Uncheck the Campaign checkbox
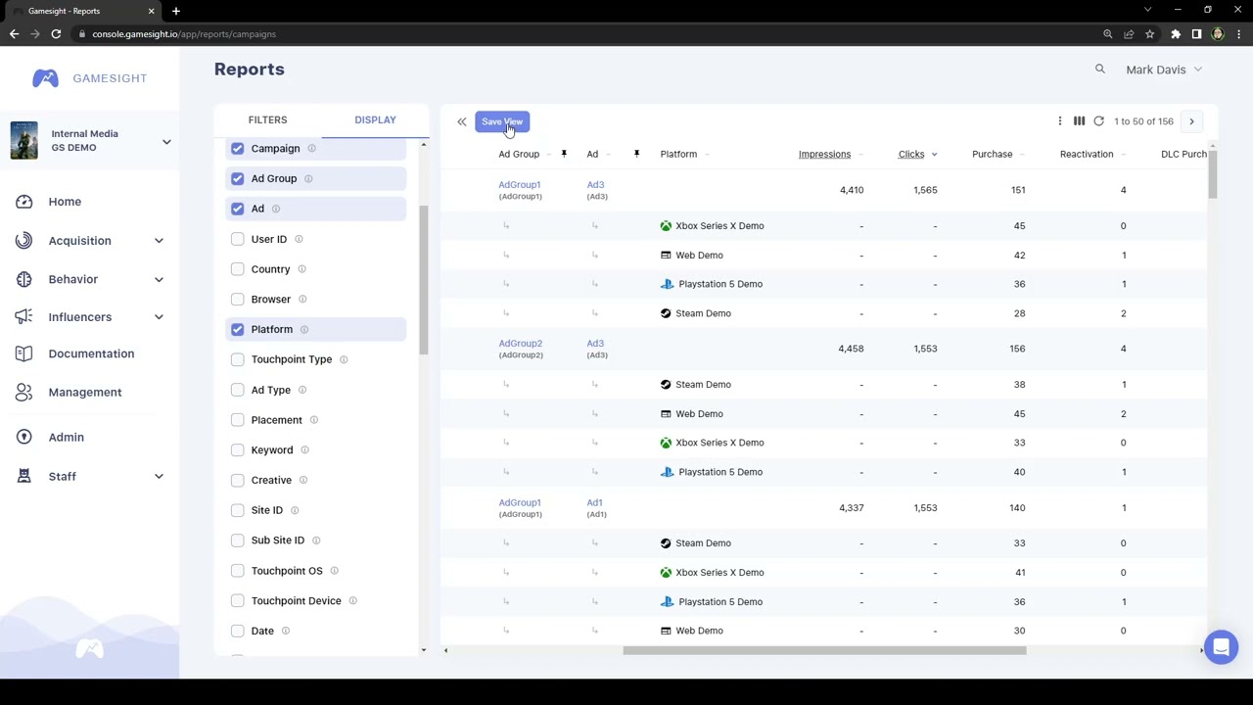 pos(237,149)
